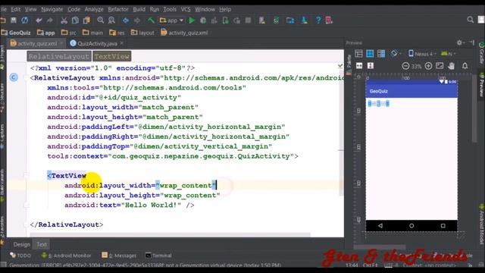Open Help via the blue question mark
Image resolution: width=485 pixels, height=273 pixels.
click(318, 20)
